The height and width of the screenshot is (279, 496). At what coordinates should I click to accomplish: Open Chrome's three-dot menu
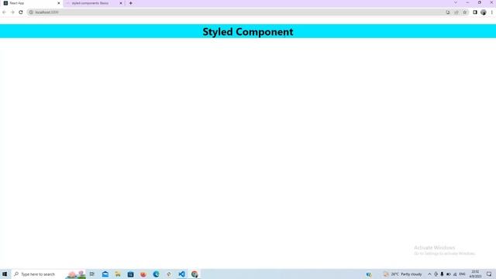pyautogui.click(x=491, y=12)
